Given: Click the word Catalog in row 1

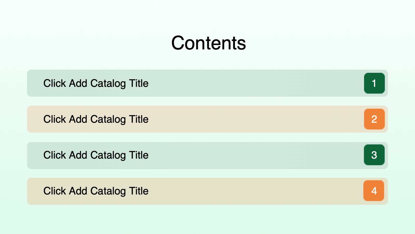Looking at the screenshot, I should tap(108, 84).
